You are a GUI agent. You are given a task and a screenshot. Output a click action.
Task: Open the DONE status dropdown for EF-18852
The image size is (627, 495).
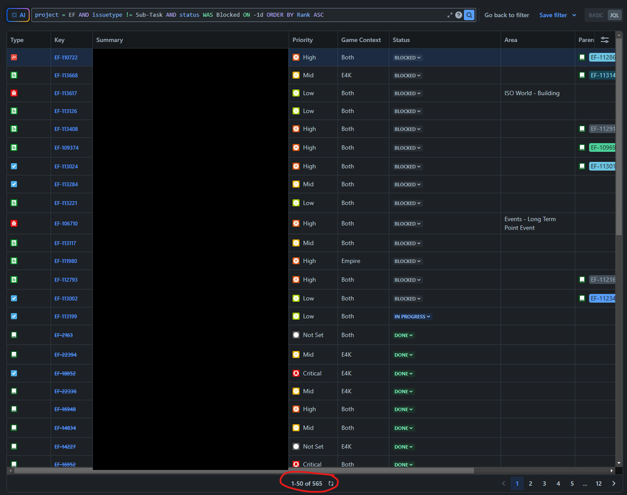pos(404,374)
